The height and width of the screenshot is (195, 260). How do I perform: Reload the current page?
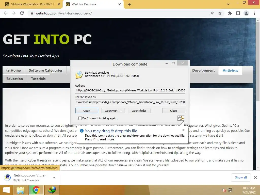pyautogui.click(x=22, y=13)
